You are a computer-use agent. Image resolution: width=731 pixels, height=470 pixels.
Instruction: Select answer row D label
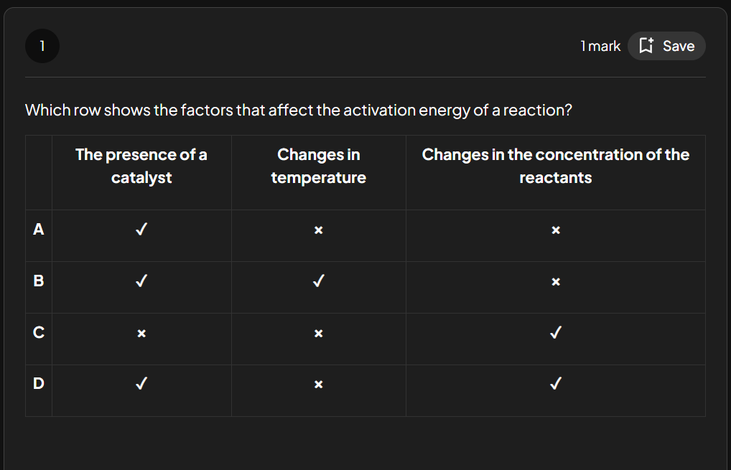coord(39,384)
